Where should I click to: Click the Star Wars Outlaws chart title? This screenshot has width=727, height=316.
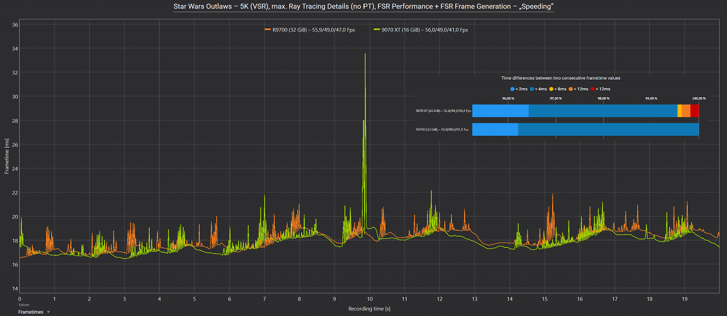363,7
